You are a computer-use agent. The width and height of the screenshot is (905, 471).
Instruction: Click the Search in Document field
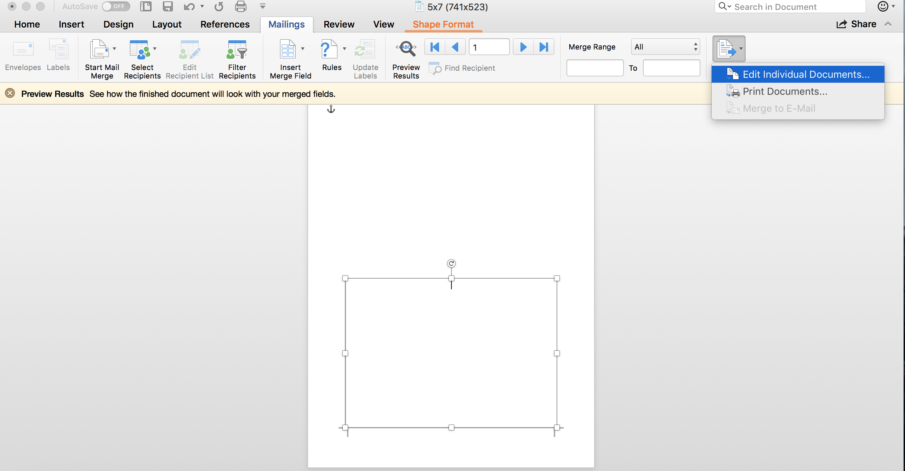(790, 6)
